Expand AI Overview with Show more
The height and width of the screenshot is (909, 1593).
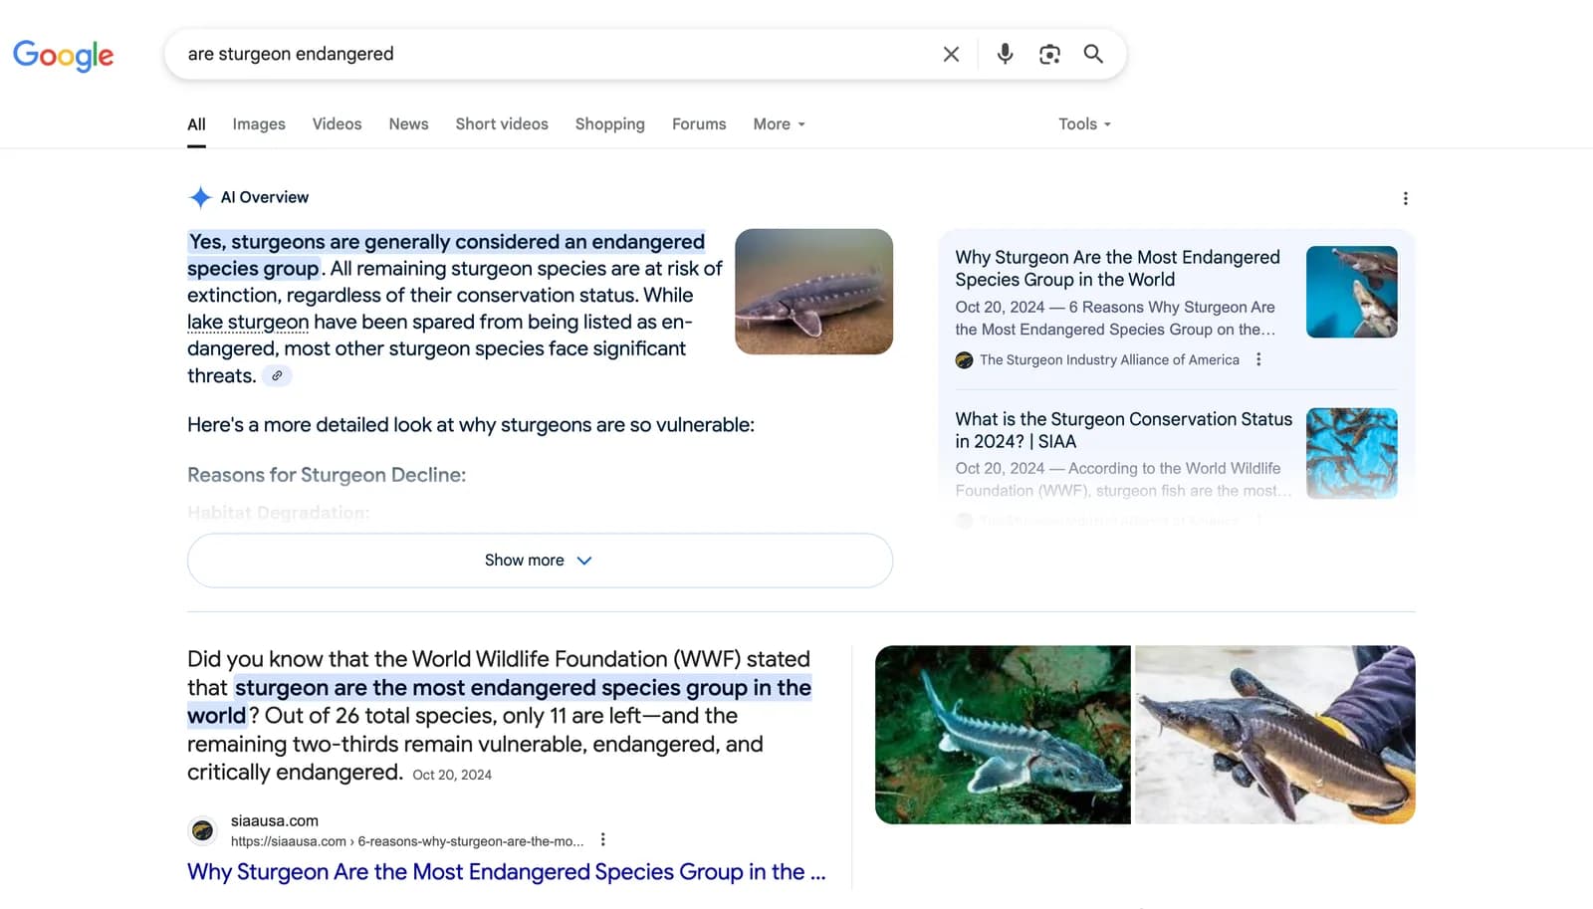pos(540,561)
